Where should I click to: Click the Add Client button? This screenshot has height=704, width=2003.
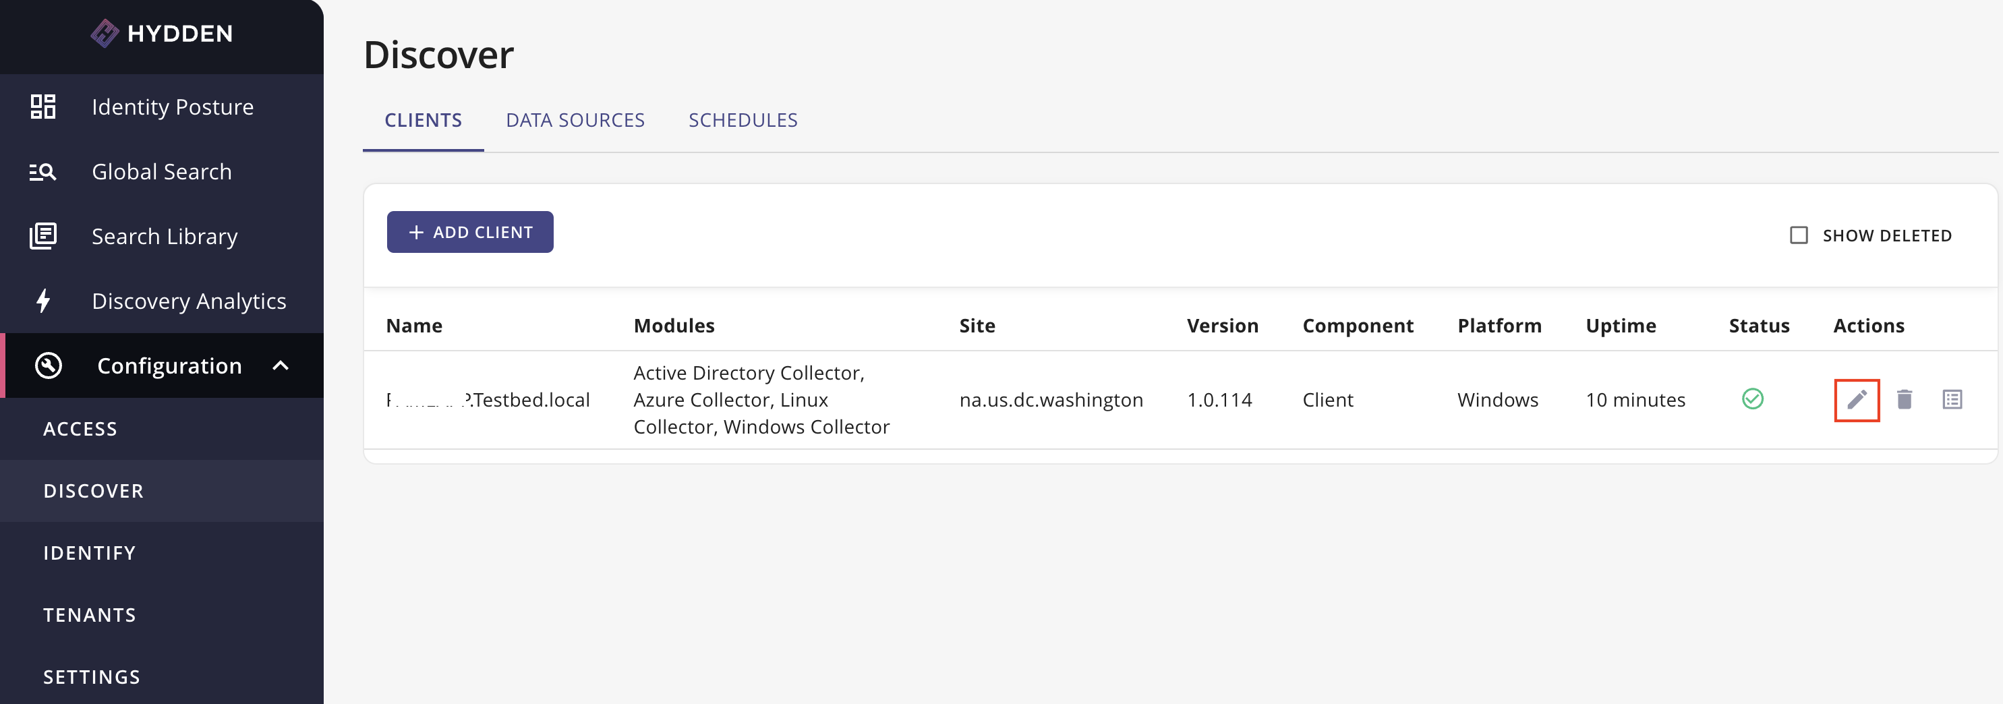(x=469, y=231)
